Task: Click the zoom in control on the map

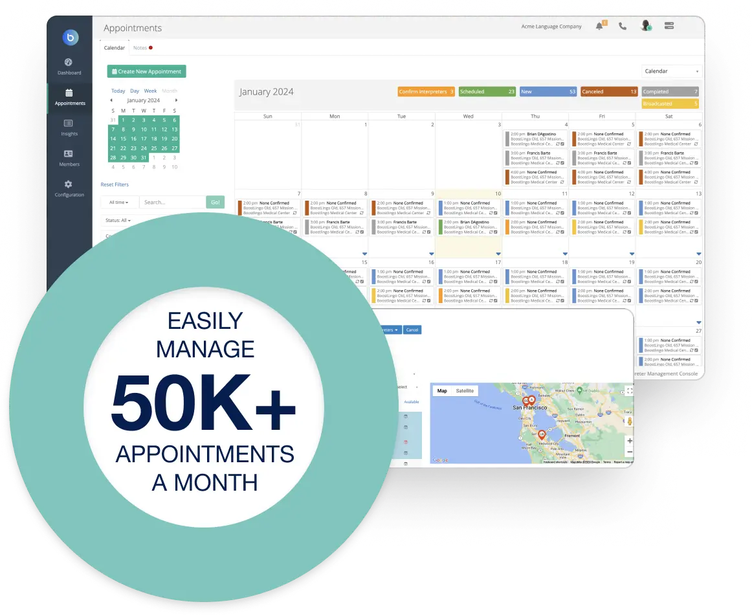Action: (629, 441)
